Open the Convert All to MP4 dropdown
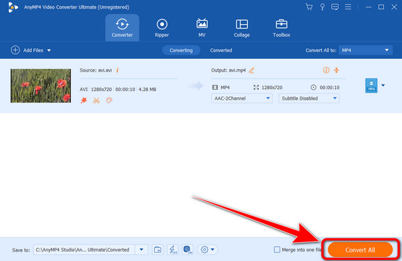 [365, 50]
